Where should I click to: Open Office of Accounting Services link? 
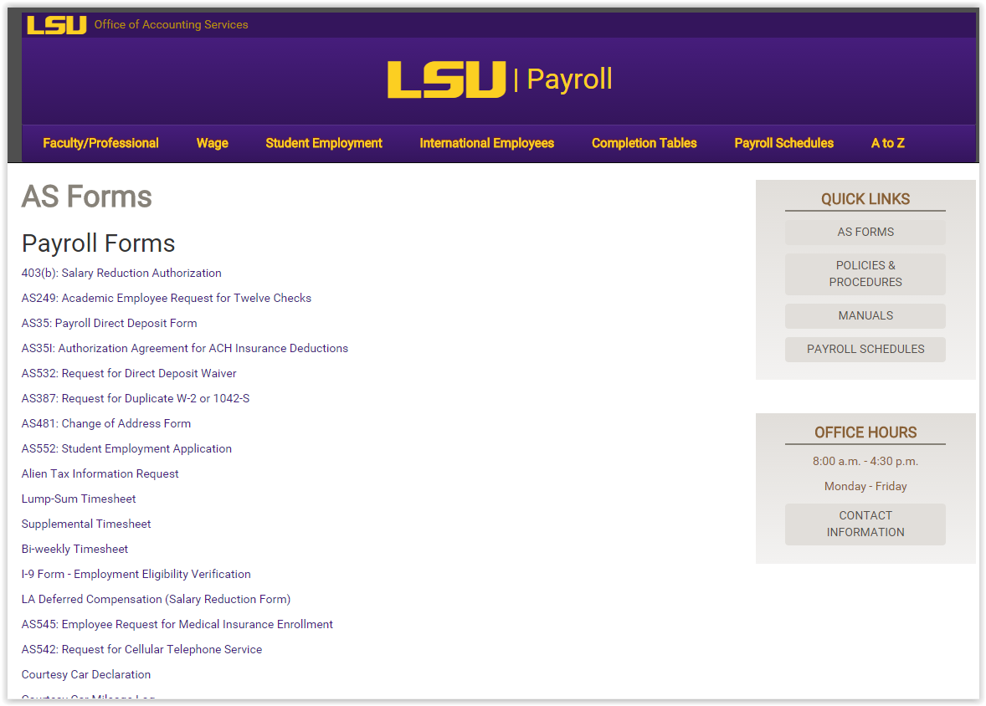coord(171,24)
